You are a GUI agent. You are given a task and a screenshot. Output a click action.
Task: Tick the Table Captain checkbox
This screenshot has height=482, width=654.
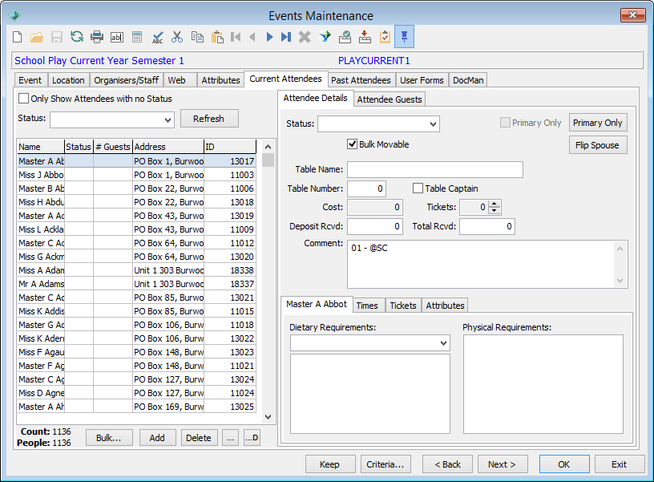click(x=418, y=188)
